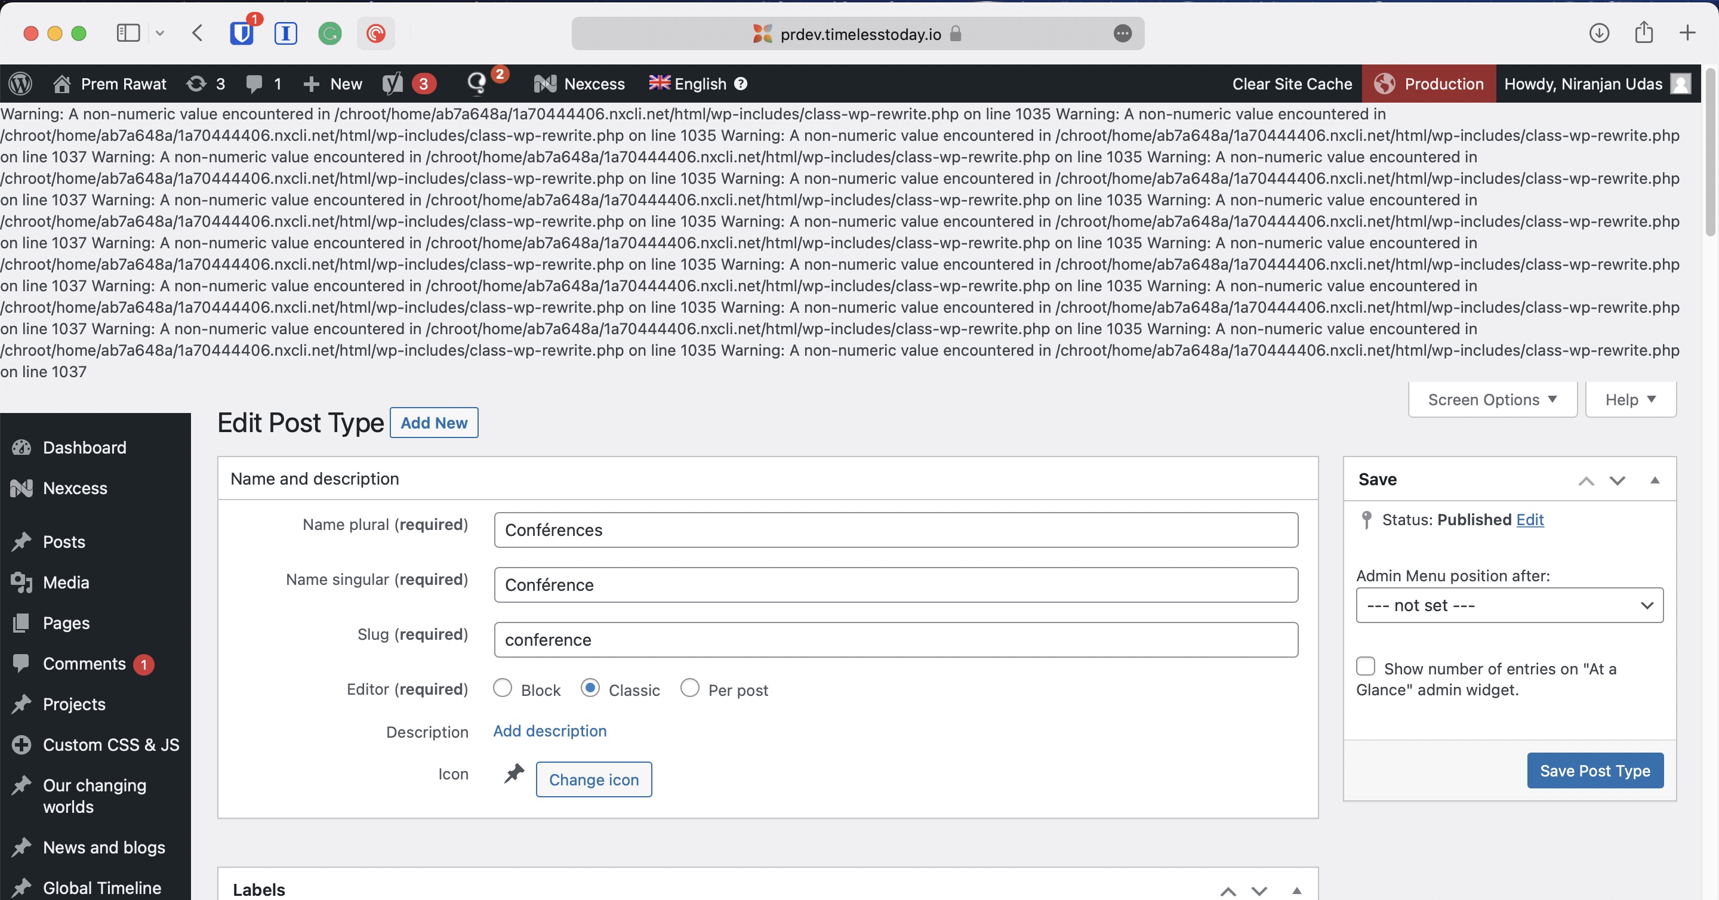Select the Block editor radio button

pos(503,688)
